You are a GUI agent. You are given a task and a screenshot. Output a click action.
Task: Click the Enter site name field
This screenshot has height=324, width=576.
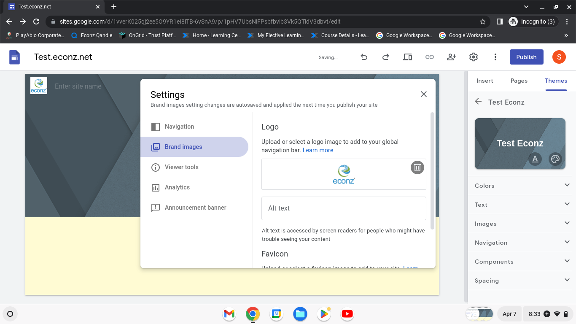tap(78, 86)
